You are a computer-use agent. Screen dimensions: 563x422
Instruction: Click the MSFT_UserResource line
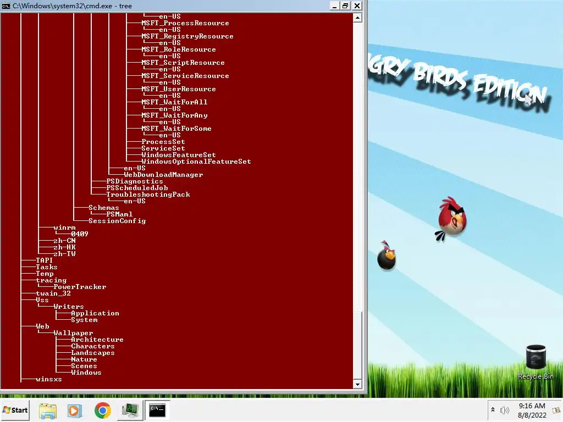point(179,89)
